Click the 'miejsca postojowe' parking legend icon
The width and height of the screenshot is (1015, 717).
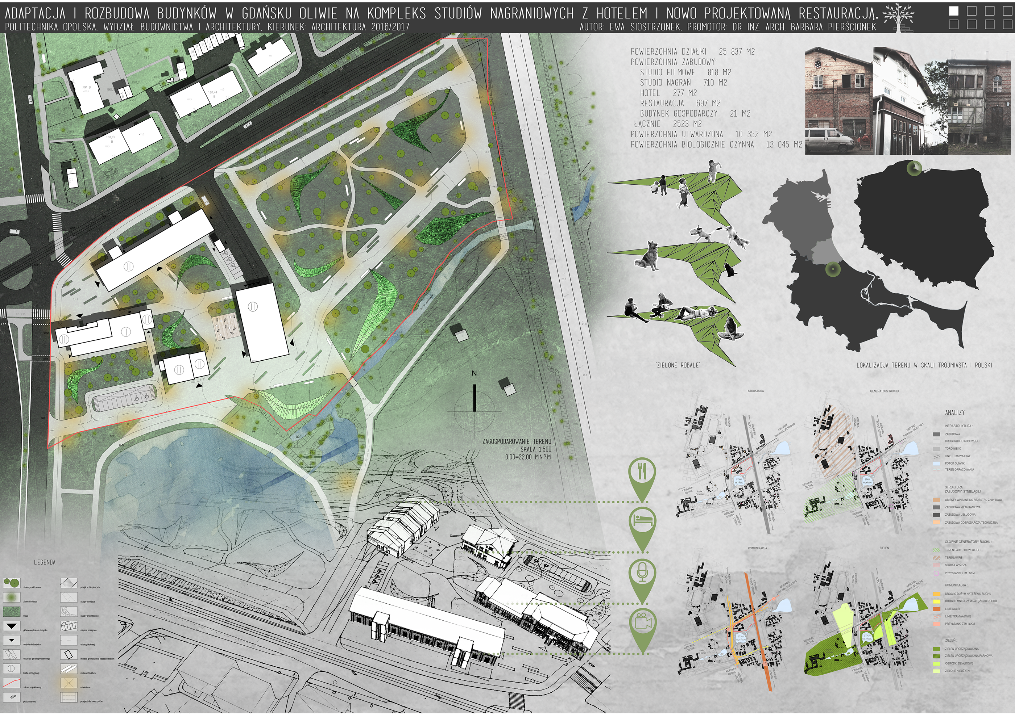click(x=69, y=626)
